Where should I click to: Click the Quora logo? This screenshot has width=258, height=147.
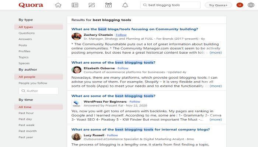(x=31, y=5)
